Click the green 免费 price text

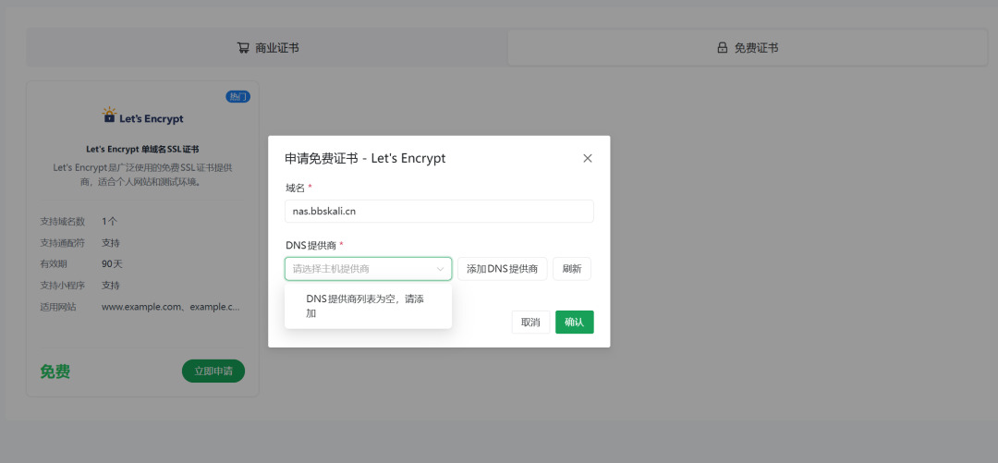(55, 372)
